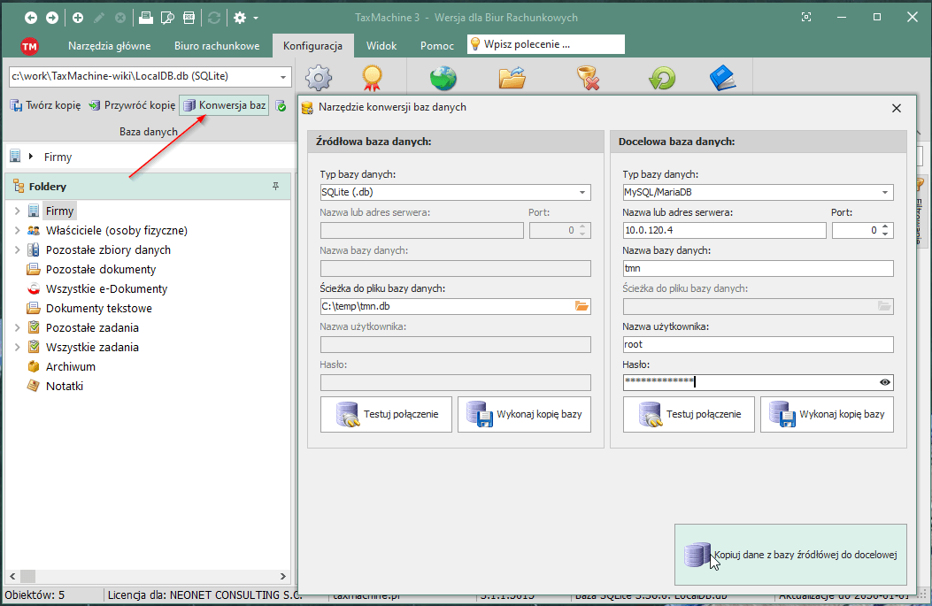932x606 pixels.
Task: Click Kopiuj dane z bazy źródłowej do docelowej
Action: point(790,555)
